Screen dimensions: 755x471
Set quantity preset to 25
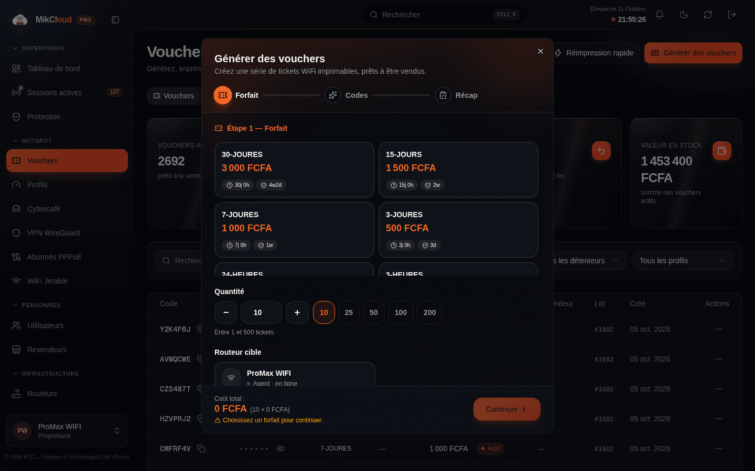point(349,312)
